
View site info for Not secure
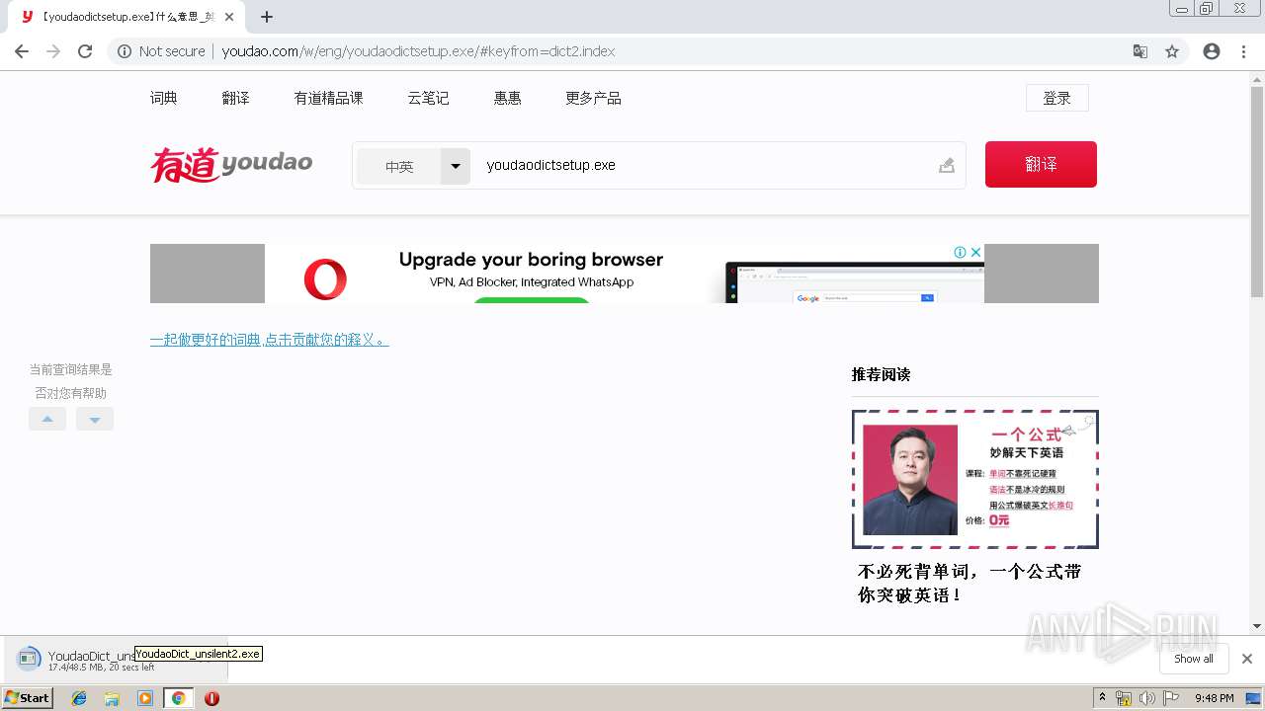coord(161,51)
